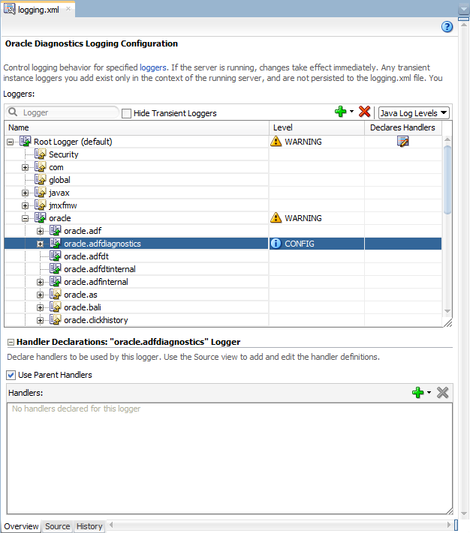Click the Declares Handlers column header
Viewport: 470px width, 533px height.
403,127
